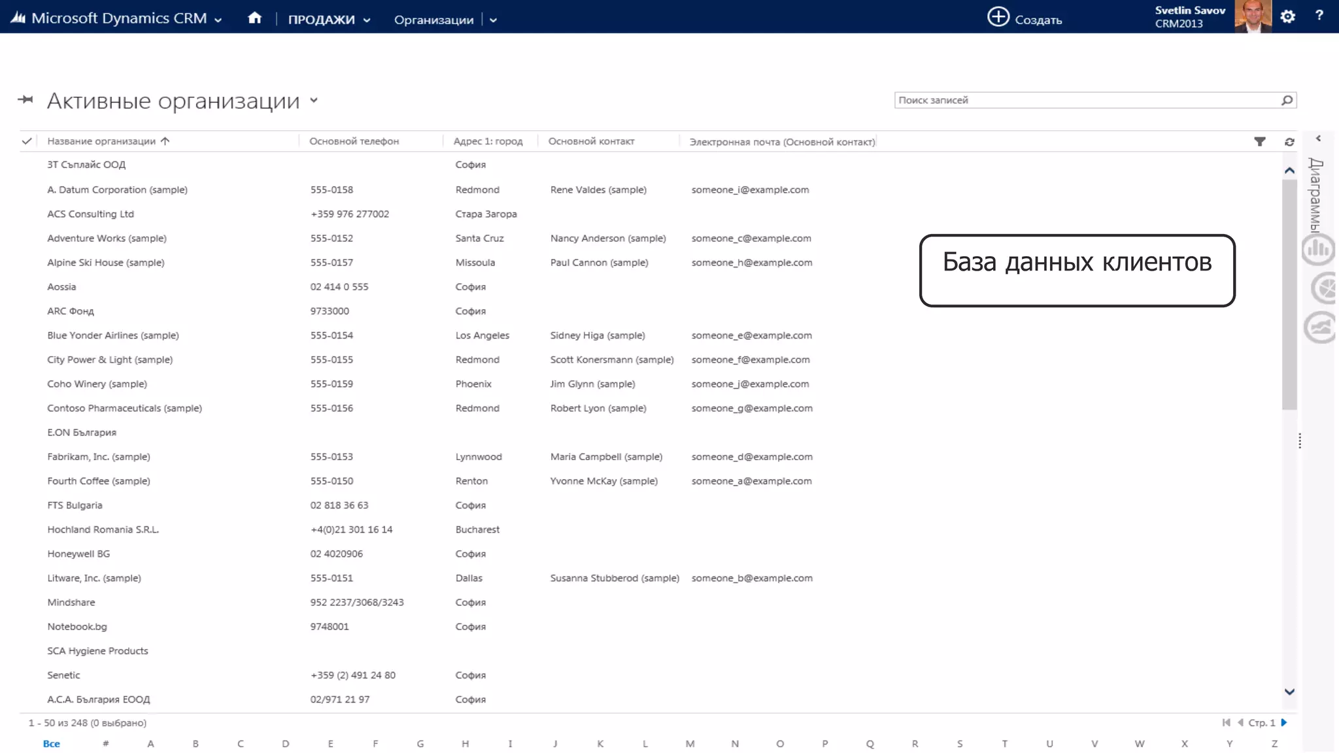Filter list by letter M
The height and width of the screenshot is (753, 1339).
(x=690, y=744)
